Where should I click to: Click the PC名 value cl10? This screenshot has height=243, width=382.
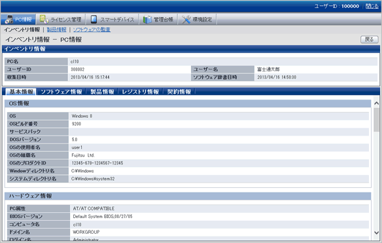point(75,62)
